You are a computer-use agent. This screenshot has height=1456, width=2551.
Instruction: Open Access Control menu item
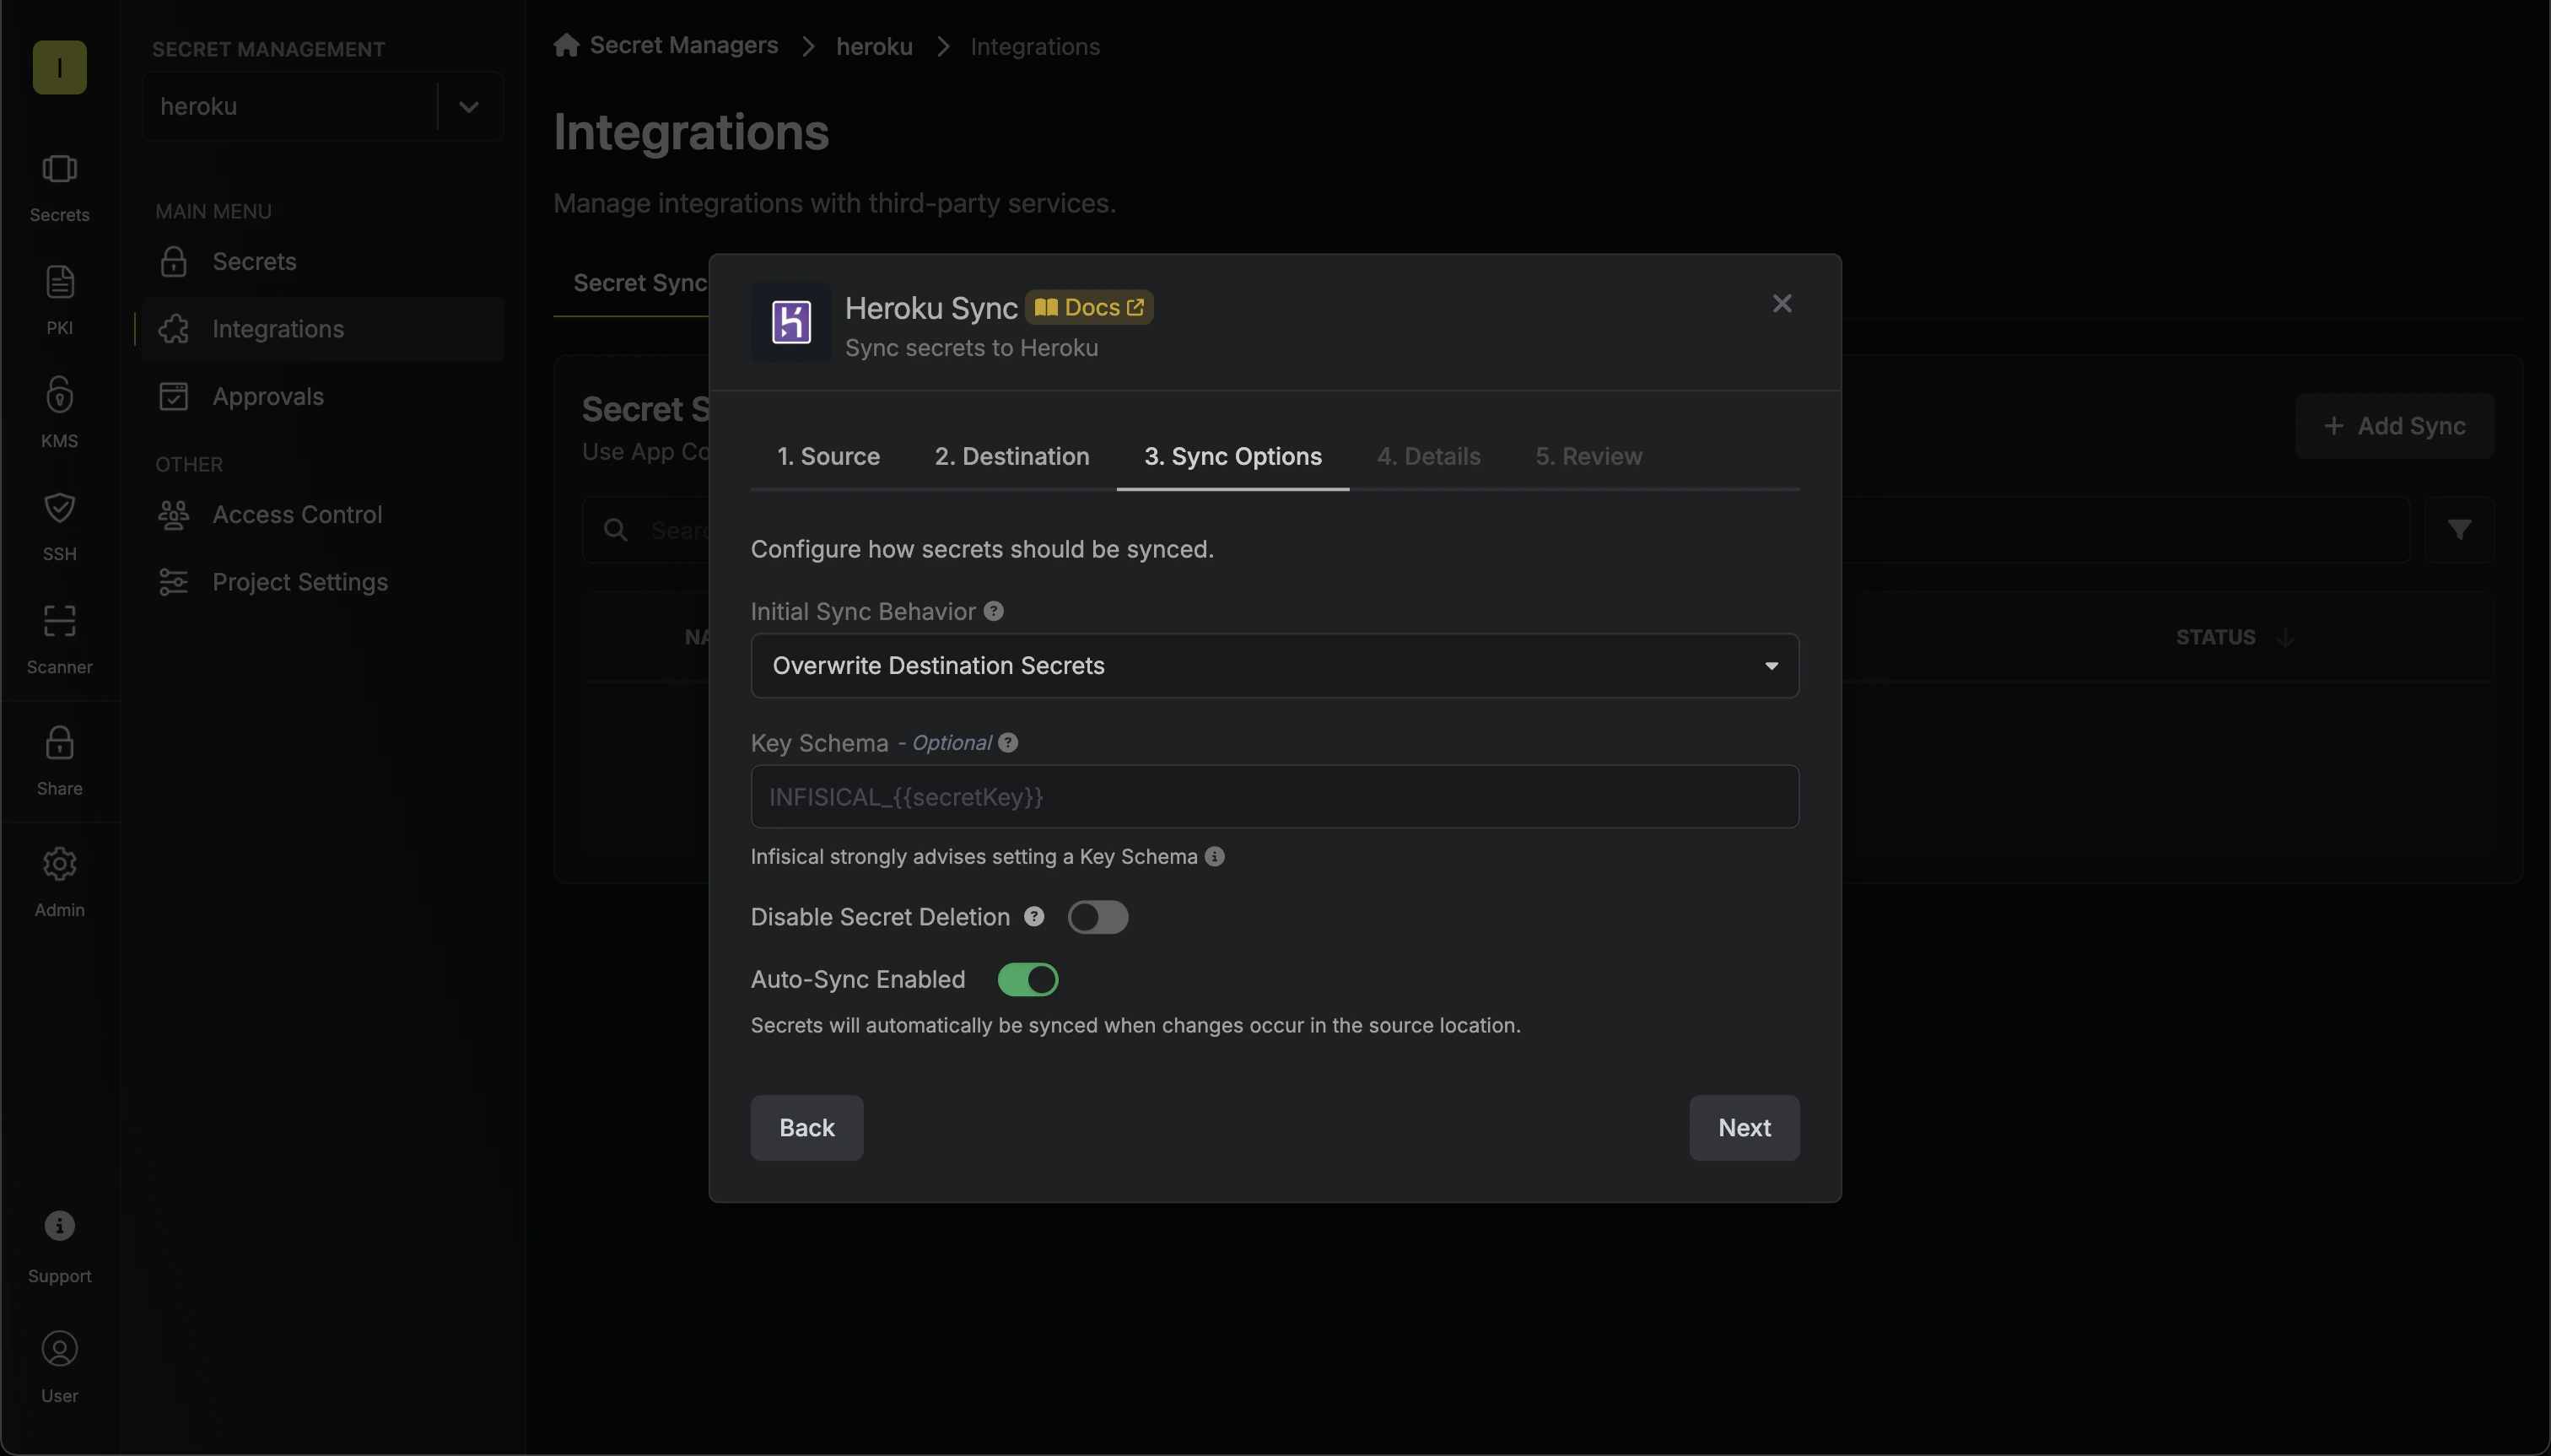(x=322, y=515)
